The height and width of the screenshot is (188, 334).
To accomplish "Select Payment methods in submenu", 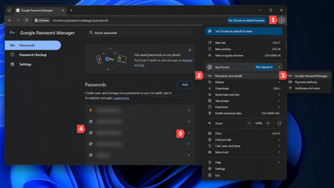I will pyautogui.click(x=309, y=82).
